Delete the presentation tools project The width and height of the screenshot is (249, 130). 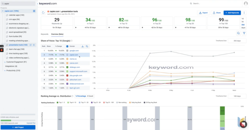[34, 45]
